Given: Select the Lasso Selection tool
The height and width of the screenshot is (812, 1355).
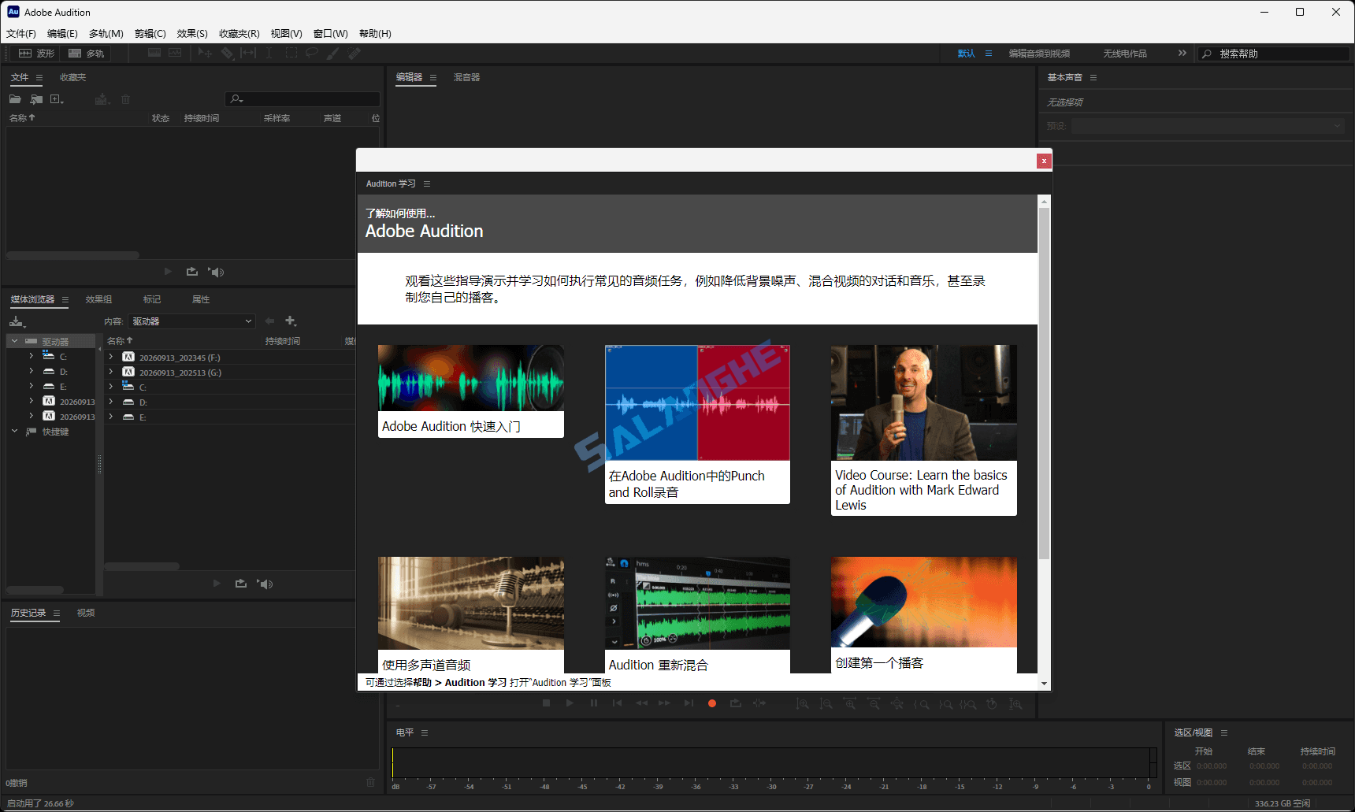Looking at the screenshot, I should click(x=312, y=53).
